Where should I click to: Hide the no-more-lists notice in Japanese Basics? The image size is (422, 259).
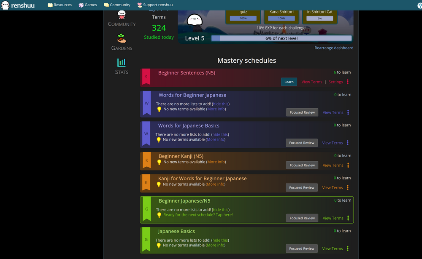pos(220,240)
